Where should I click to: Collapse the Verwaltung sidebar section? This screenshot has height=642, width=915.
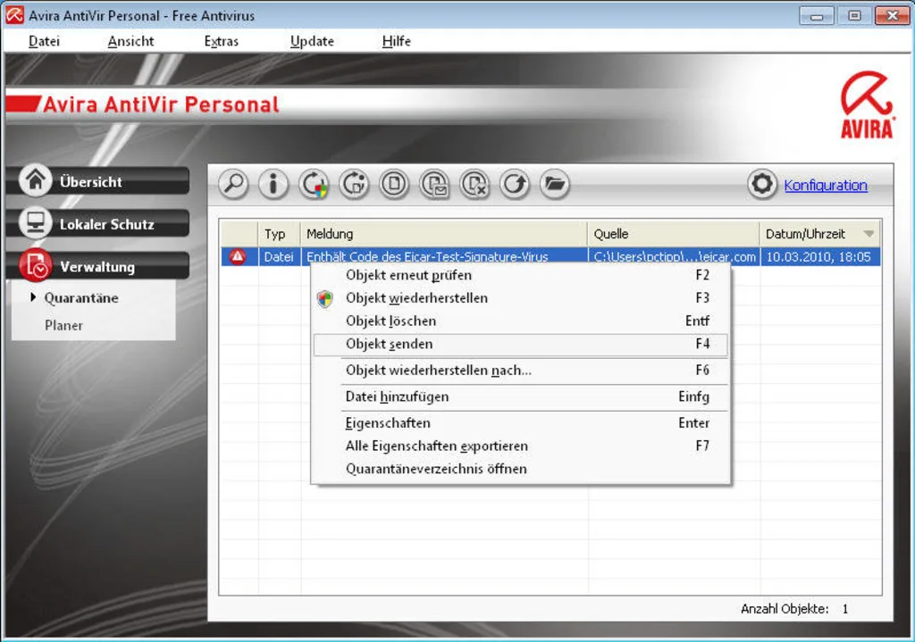pos(102,267)
